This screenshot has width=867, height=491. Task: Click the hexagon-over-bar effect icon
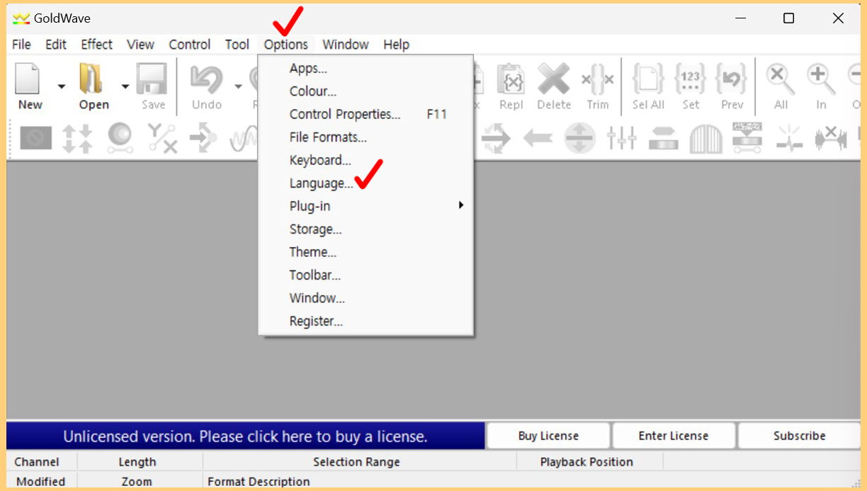coord(664,138)
